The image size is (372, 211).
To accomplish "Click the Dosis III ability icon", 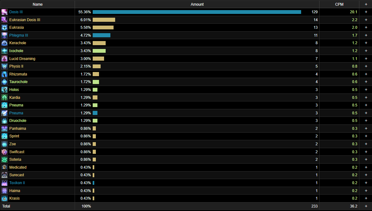I will click(x=4, y=12).
